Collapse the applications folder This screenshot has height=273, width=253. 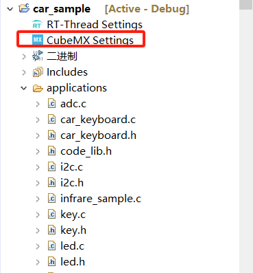click(x=24, y=88)
